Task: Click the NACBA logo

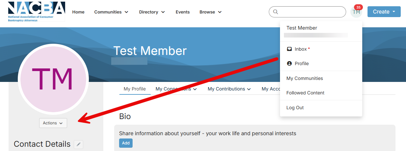Action: click(36, 12)
